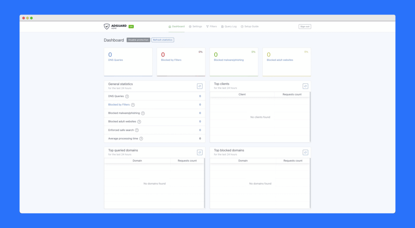Click the DNS Queries summary card
The height and width of the screenshot is (228, 415).
pos(128,62)
